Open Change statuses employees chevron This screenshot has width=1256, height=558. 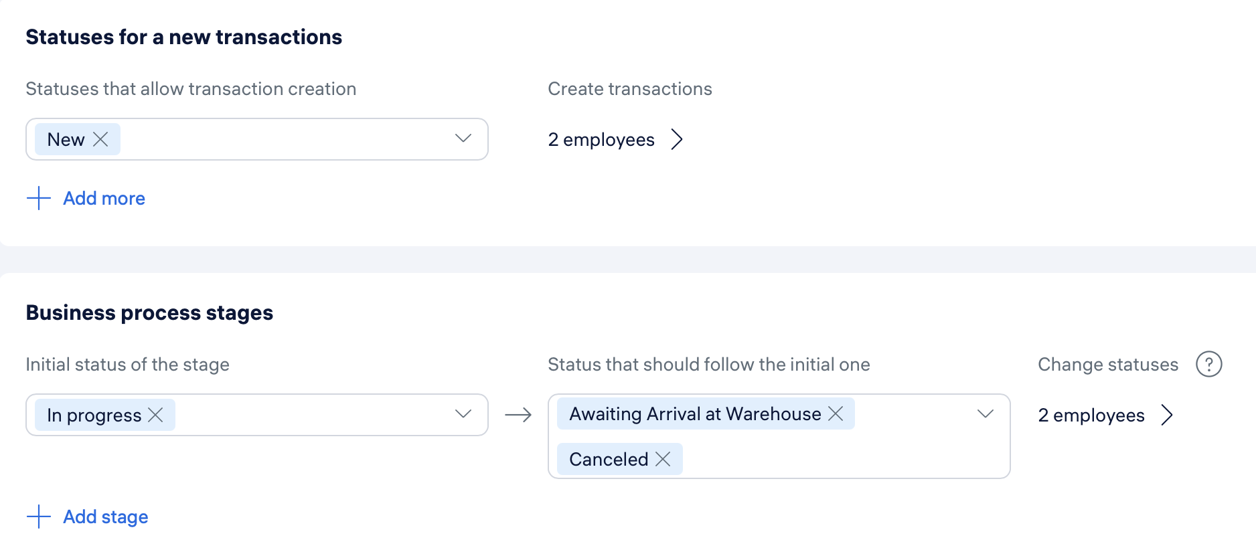tap(1167, 415)
